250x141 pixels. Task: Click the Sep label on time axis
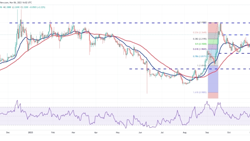click(207, 132)
